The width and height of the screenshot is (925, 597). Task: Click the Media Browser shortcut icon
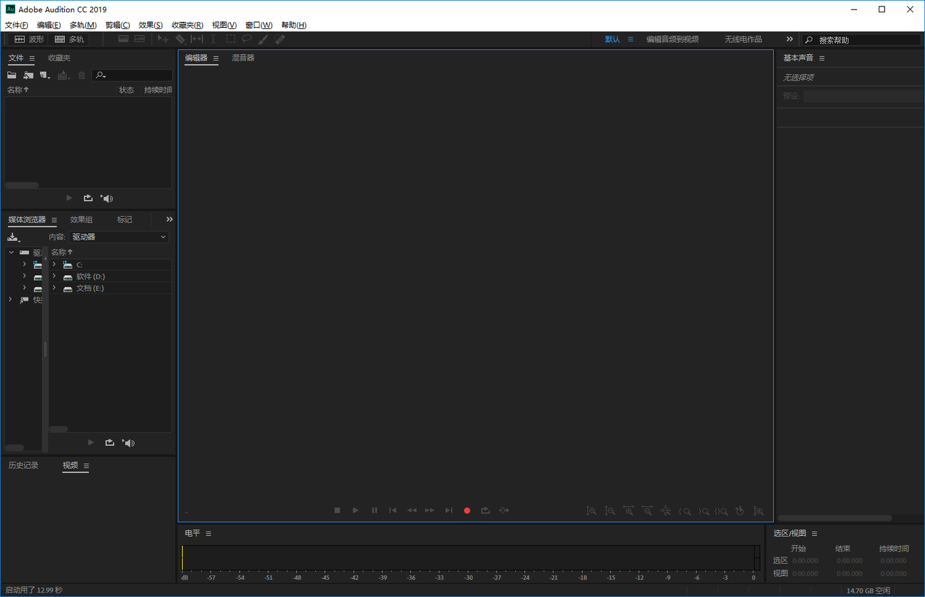13,237
